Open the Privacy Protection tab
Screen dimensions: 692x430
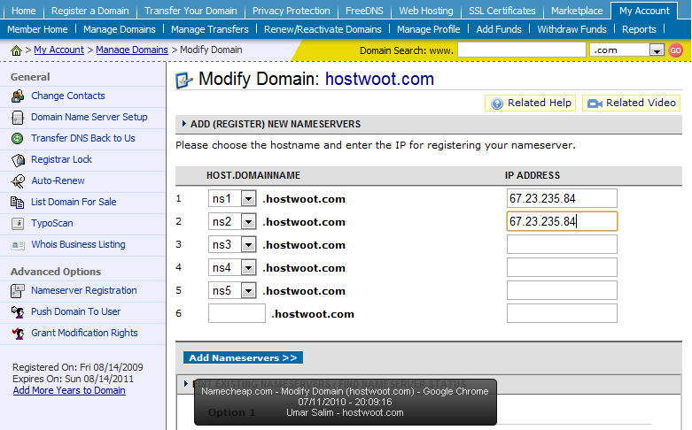(x=292, y=11)
